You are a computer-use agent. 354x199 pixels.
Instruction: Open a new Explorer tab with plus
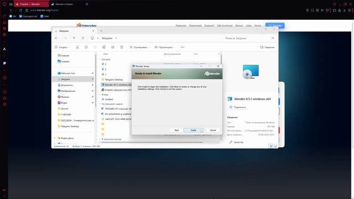click(101, 31)
